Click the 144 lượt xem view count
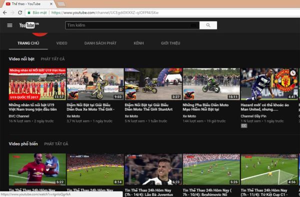Screen dimensions: 300x197 [193, 121]
